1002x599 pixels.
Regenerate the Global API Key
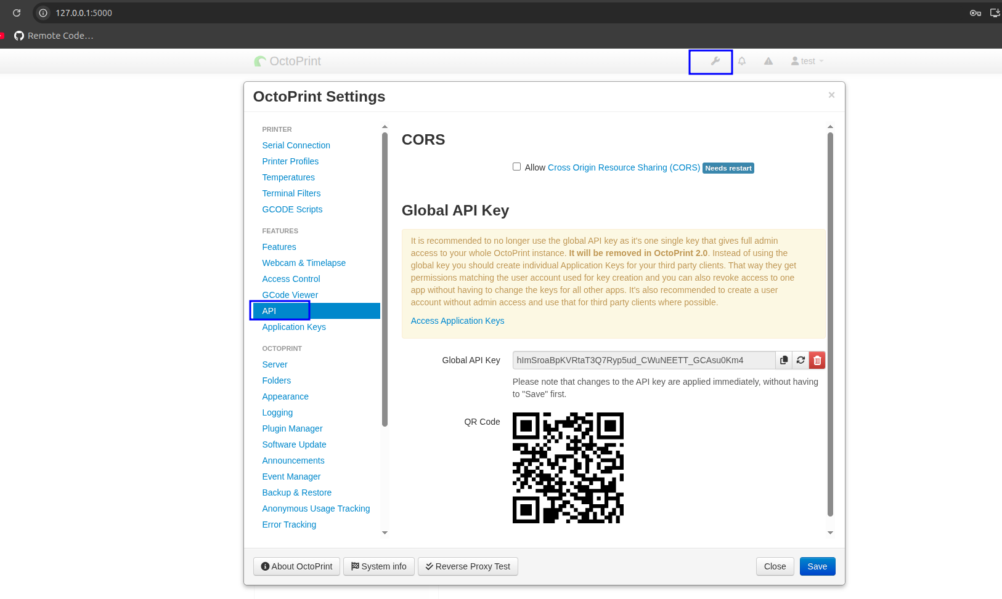click(x=800, y=360)
